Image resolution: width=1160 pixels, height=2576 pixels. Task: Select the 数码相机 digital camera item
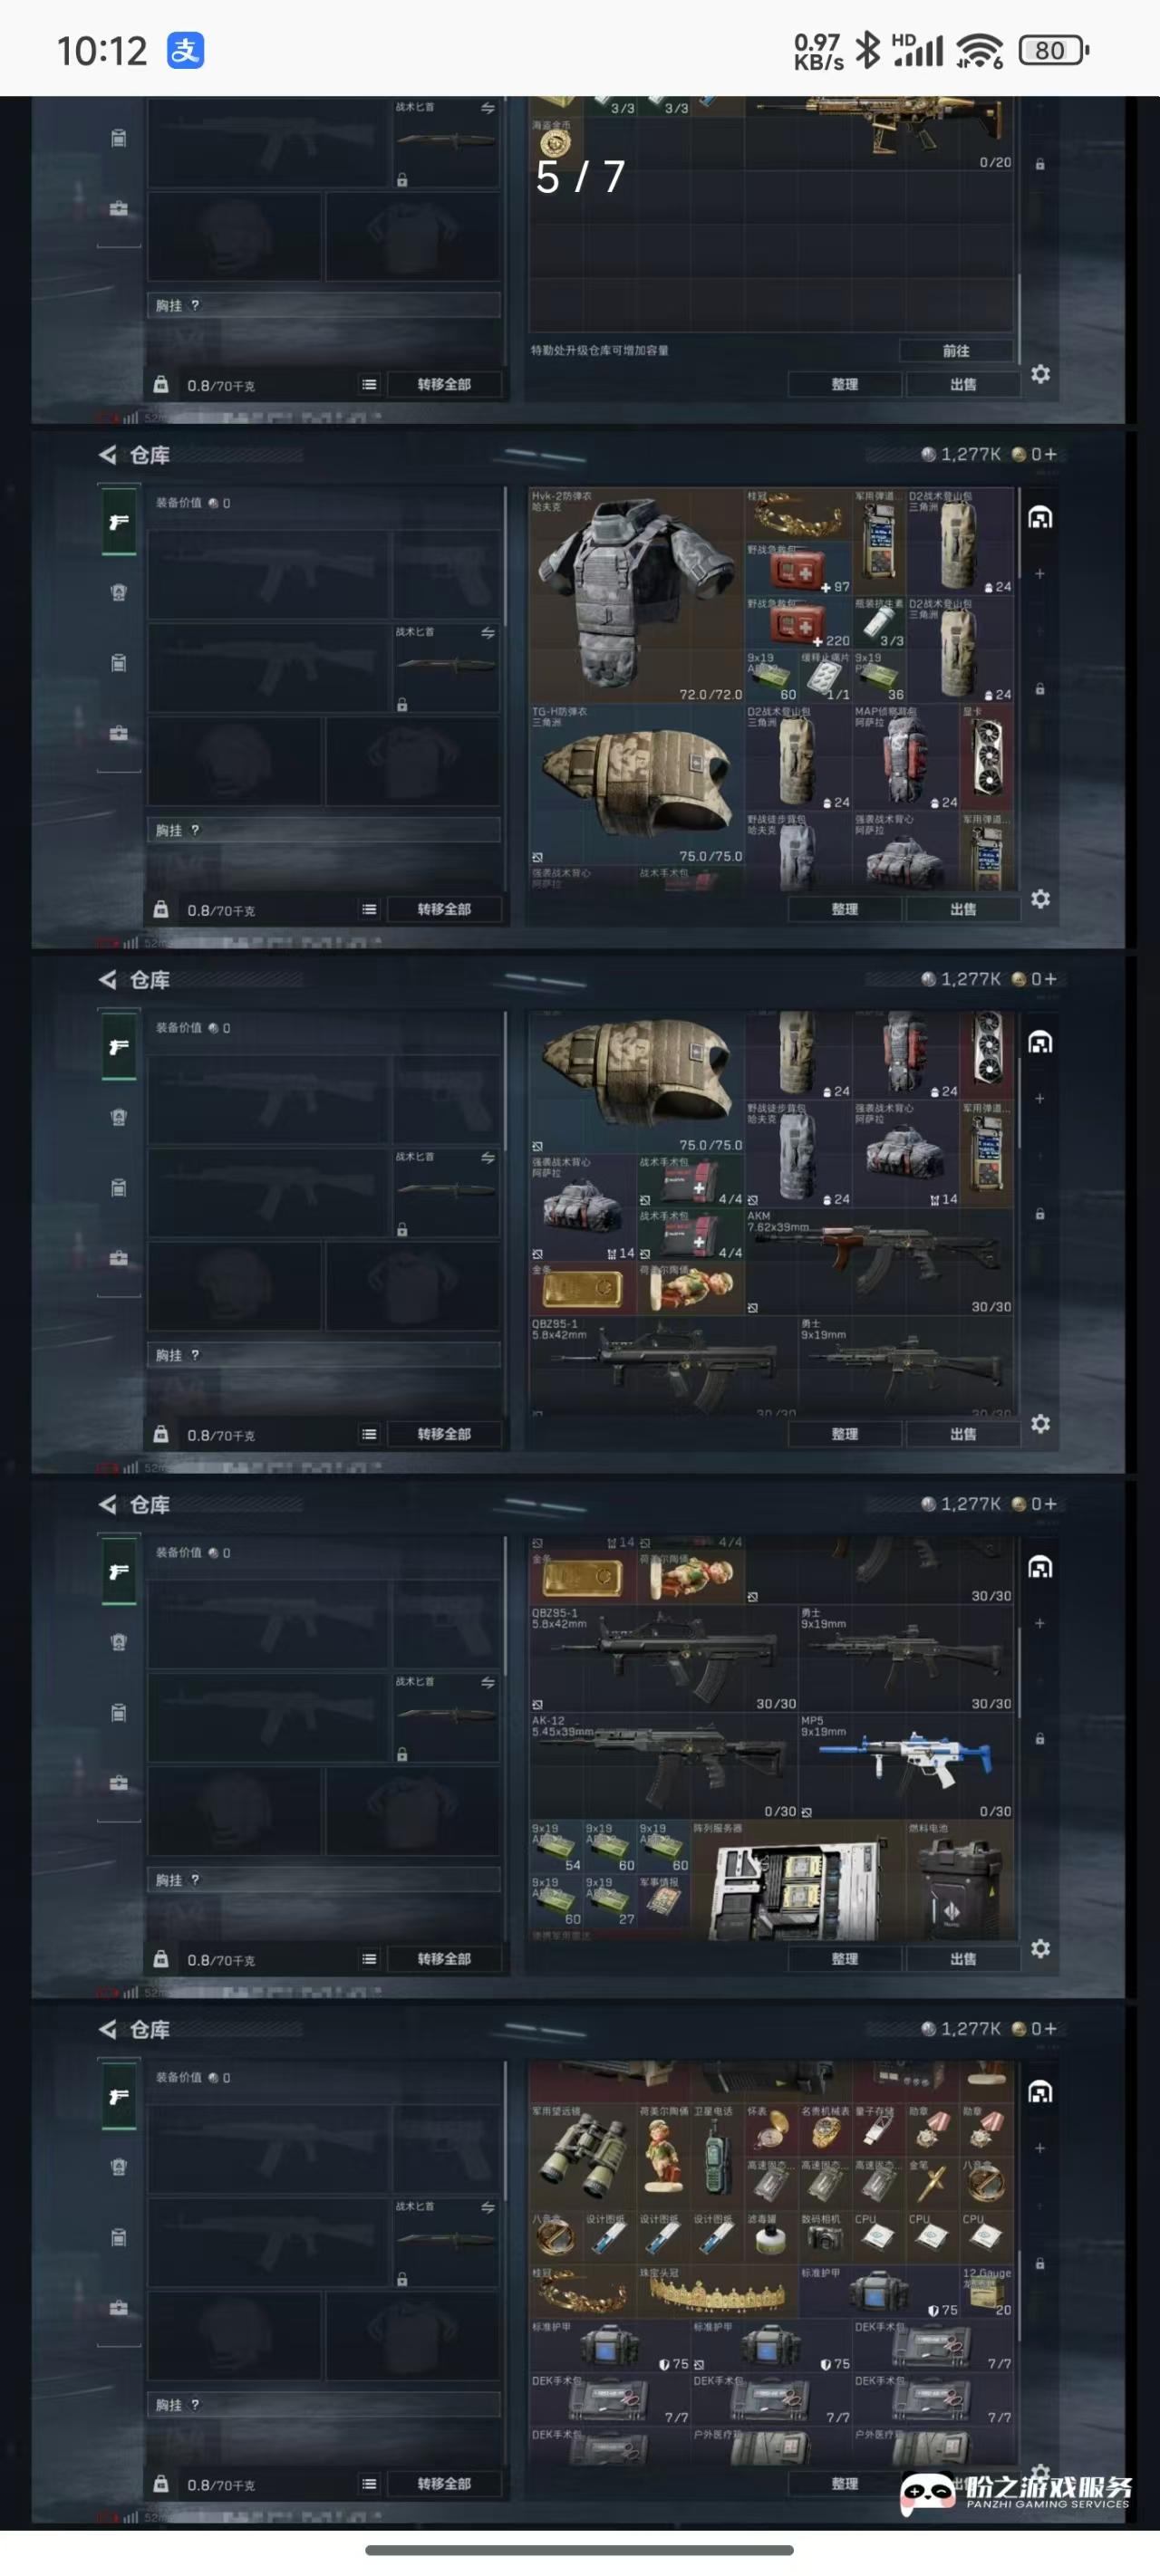[x=825, y=2238]
